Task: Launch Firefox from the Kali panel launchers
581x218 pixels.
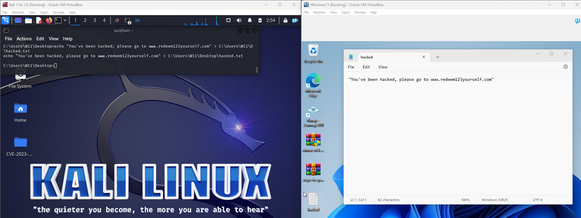Action: click(x=49, y=20)
